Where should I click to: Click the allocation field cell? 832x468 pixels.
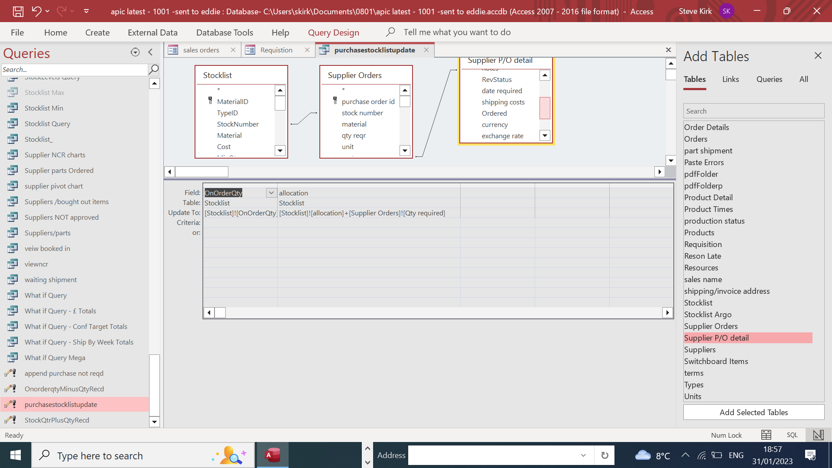click(369, 193)
